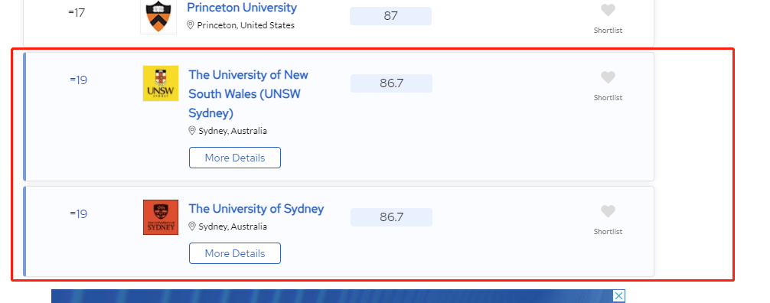Shortlist Princeton University with heart icon

pos(608,10)
